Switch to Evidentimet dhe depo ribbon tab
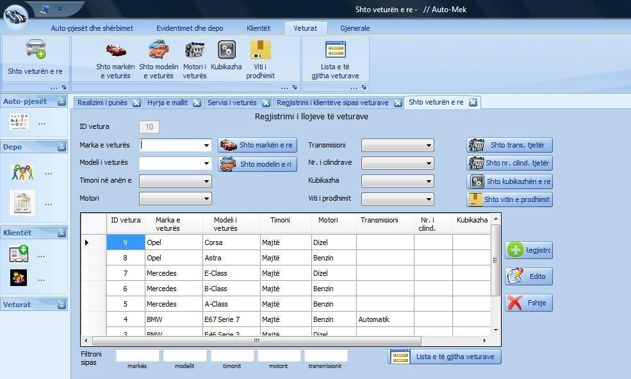The width and height of the screenshot is (631, 379). click(x=190, y=28)
